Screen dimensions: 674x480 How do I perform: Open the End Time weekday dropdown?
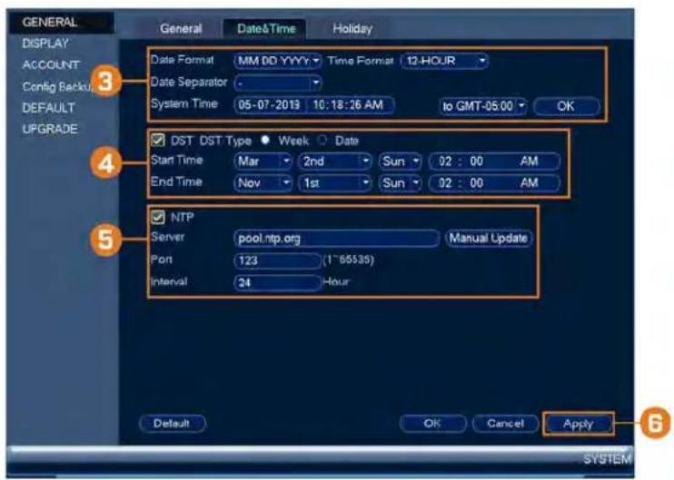coord(400,183)
